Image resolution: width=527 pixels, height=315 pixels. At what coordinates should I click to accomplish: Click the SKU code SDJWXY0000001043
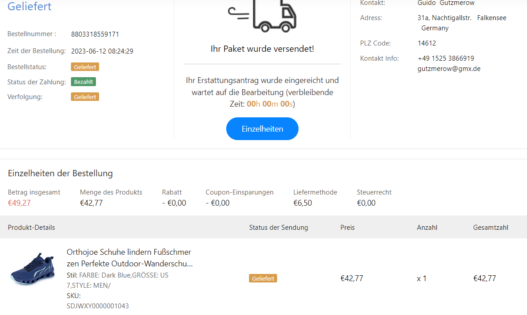(x=98, y=306)
